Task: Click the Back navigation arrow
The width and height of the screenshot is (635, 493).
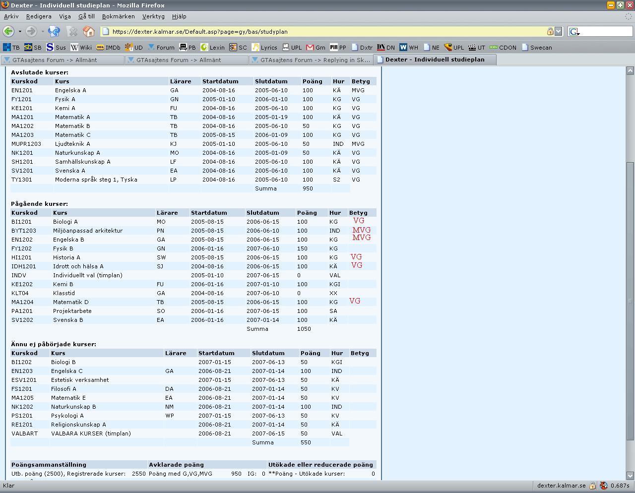Action: click(x=8, y=31)
